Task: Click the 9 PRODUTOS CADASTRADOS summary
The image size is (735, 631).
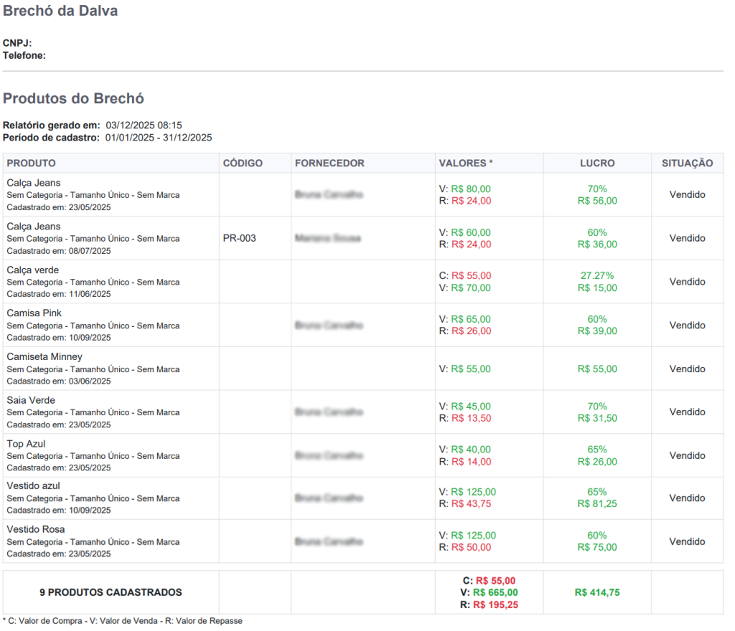Action: pyautogui.click(x=111, y=593)
